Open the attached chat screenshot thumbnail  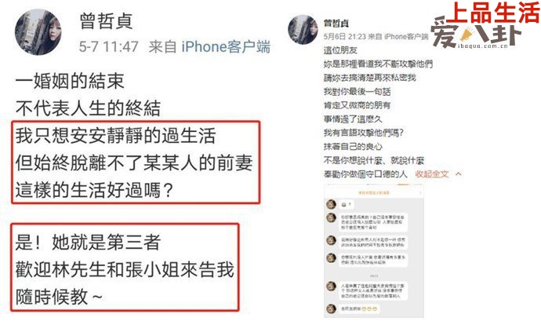pyautogui.click(x=374, y=251)
